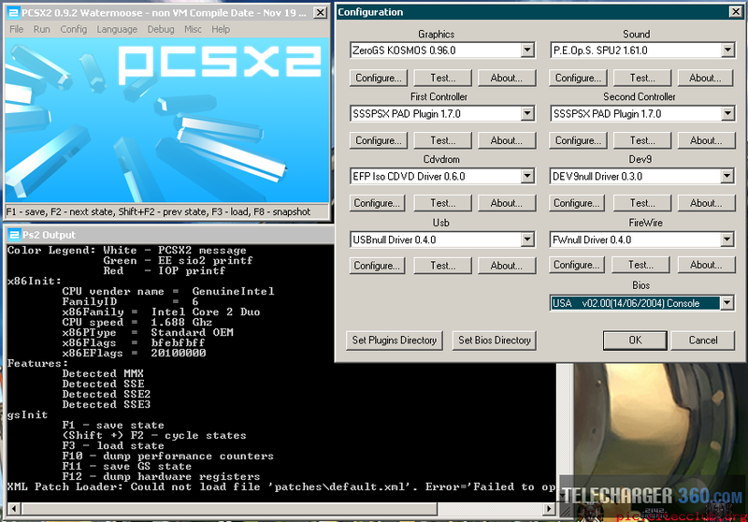
Task: Configure the FireWire plugin
Action: pos(577,265)
